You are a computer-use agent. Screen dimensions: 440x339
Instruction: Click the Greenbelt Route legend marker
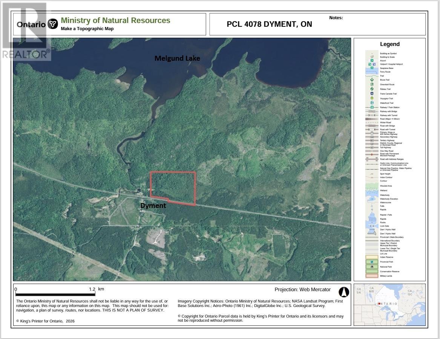click(372, 84)
